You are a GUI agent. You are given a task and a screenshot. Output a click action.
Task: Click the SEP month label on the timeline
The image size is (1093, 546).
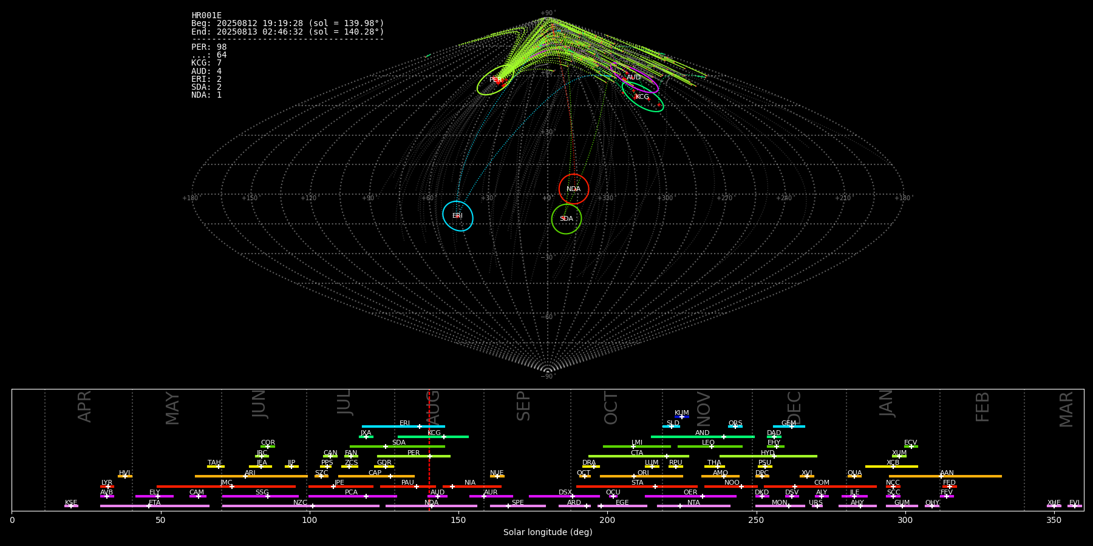coord(523,406)
